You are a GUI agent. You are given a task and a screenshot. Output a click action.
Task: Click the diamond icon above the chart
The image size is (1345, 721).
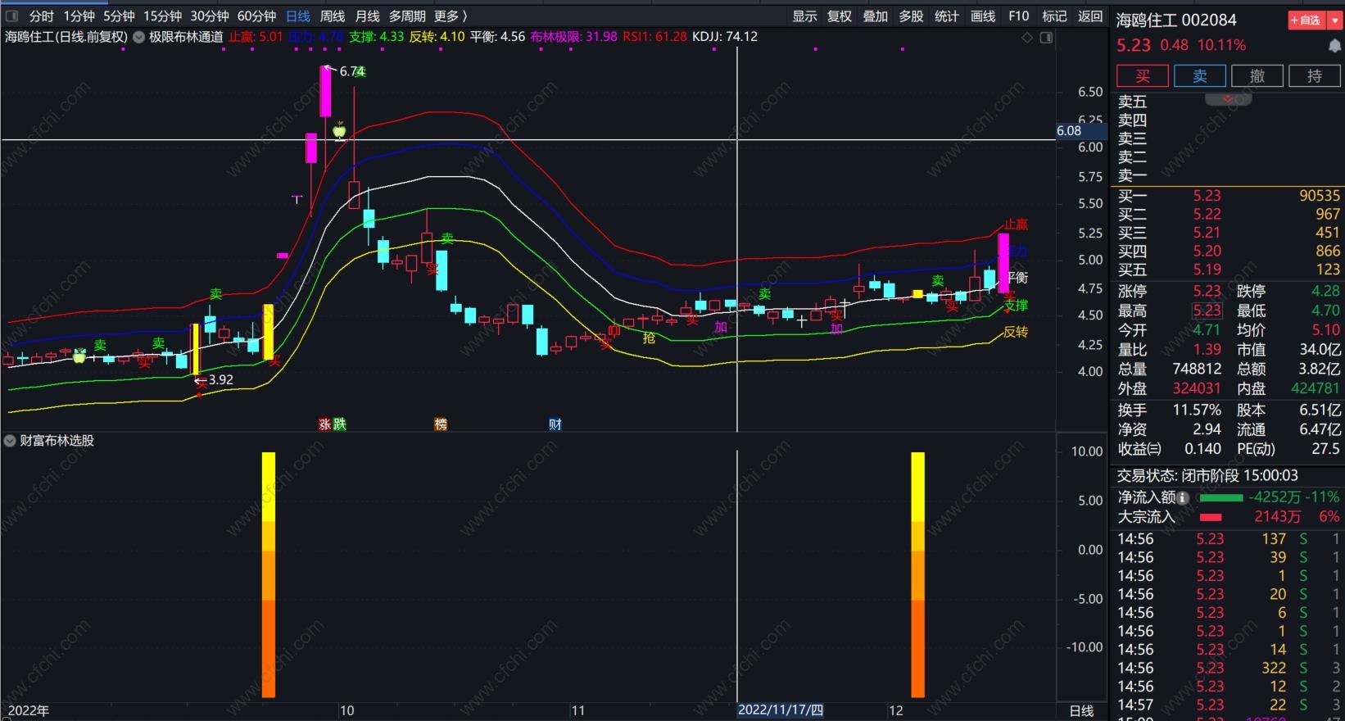point(1027,38)
